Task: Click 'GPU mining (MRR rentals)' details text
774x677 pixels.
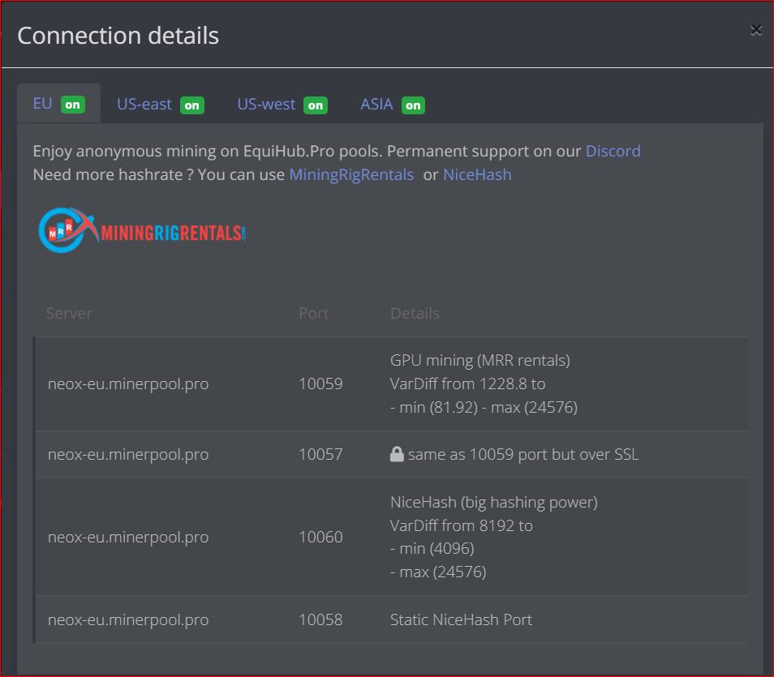Action: click(480, 361)
